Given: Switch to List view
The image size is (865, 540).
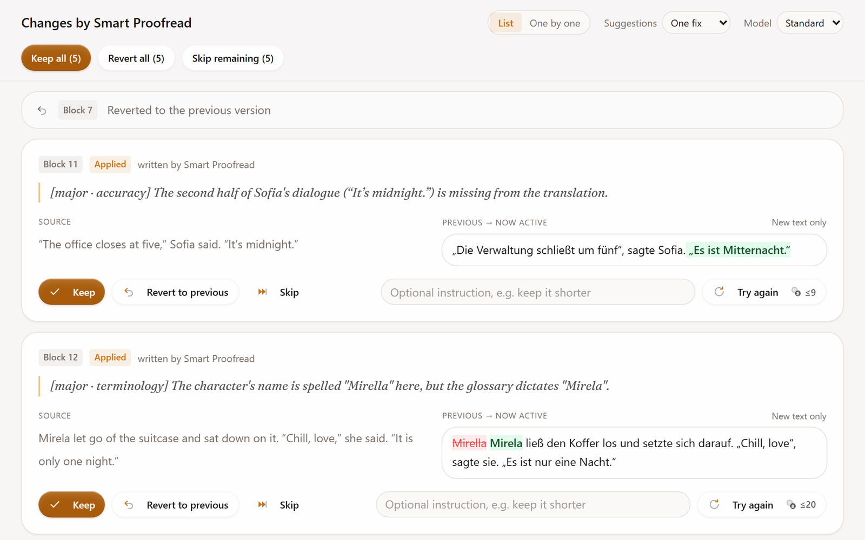Looking at the screenshot, I should 505,23.
